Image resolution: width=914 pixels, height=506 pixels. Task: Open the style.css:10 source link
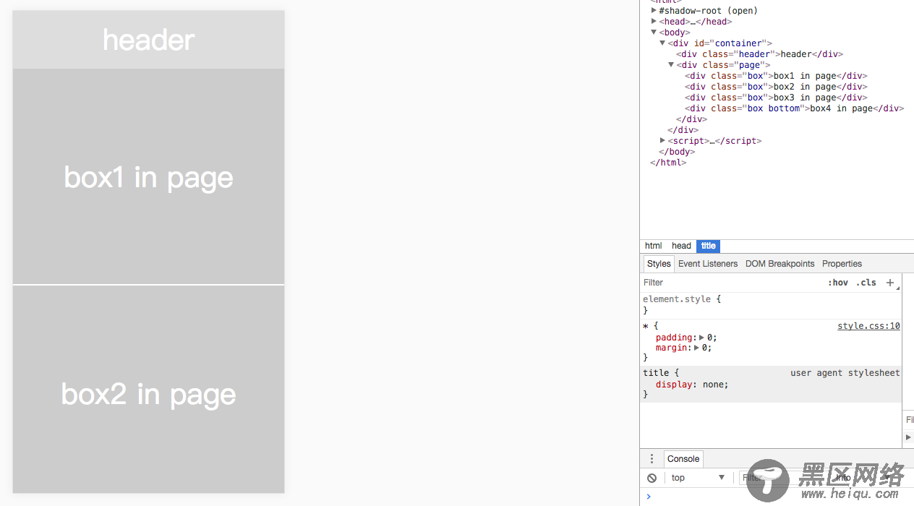coord(868,326)
